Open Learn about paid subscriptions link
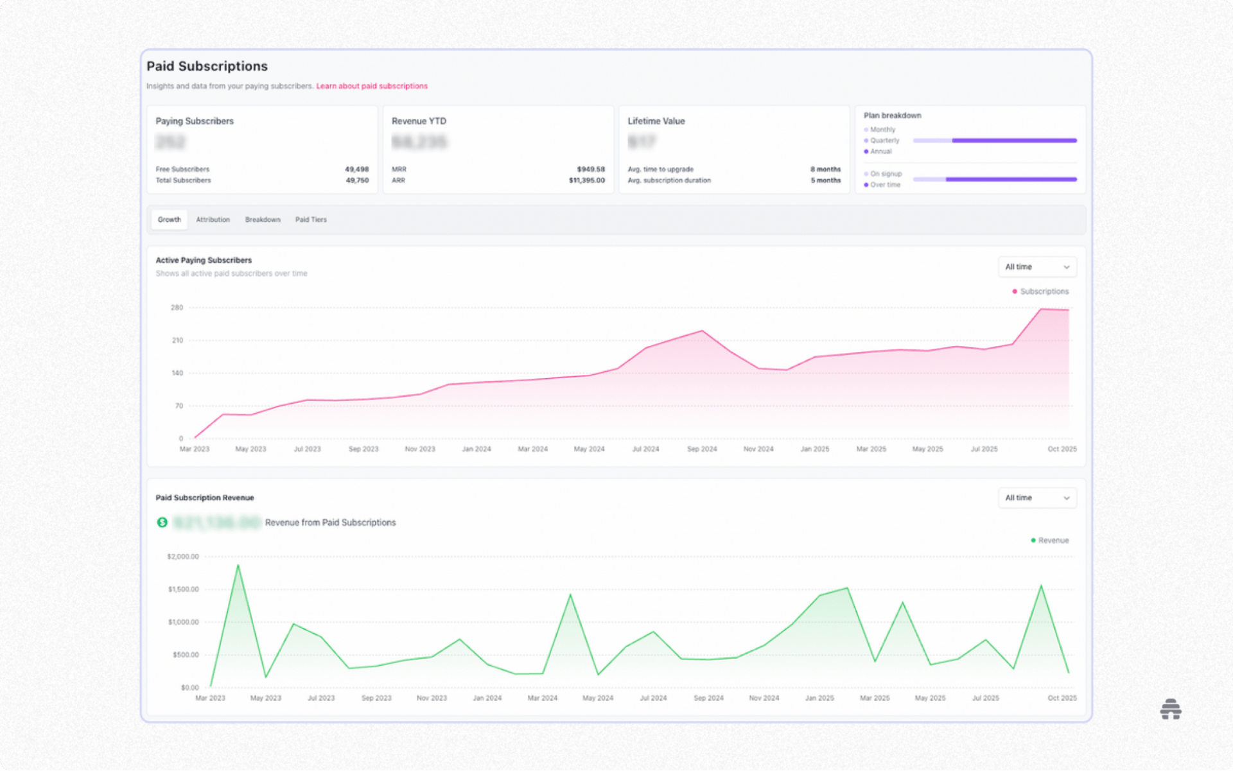This screenshot has height=771, width=1233. coord(371,86)
